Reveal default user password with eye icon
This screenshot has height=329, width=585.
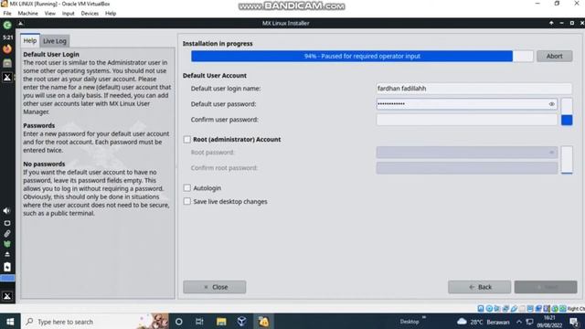pos(551,104)
